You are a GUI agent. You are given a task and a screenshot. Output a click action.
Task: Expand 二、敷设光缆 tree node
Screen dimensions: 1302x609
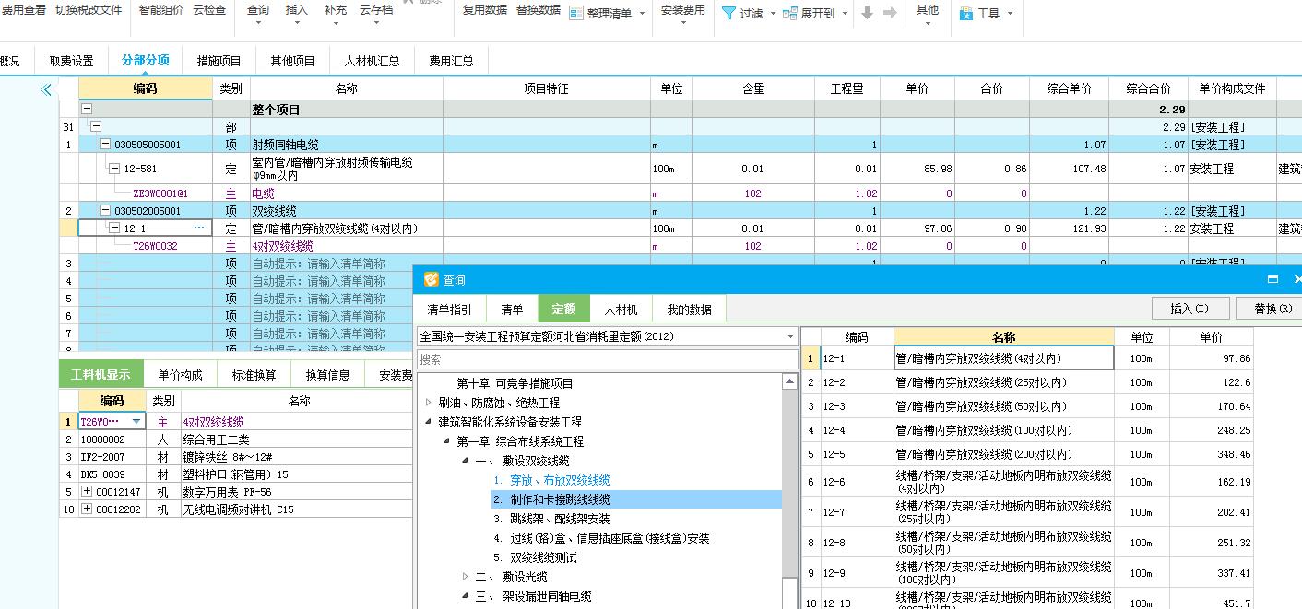(466, 577)
